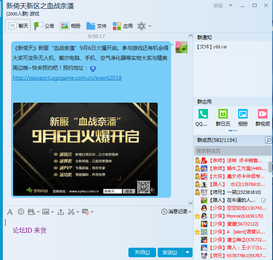The image size is (273, 260).
Task: Open the 群日历 calendar app
Action: pyautogui.click(x=223, y=114)
